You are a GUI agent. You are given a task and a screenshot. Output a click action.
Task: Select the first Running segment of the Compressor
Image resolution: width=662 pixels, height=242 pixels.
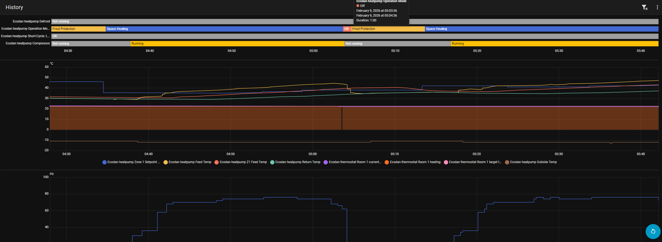pos(237,44)
